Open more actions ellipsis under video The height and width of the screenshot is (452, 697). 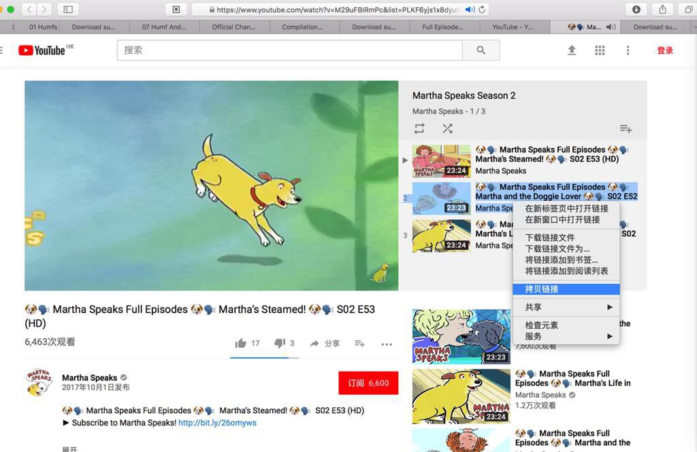(387, 344)
